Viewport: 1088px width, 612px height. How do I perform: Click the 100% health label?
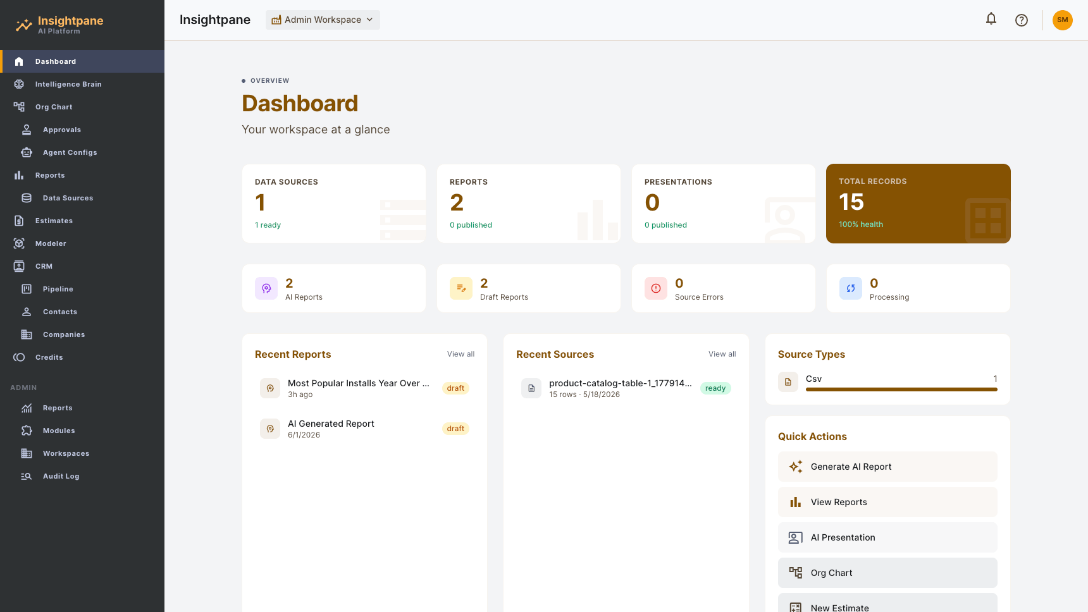tap(861, 224)
